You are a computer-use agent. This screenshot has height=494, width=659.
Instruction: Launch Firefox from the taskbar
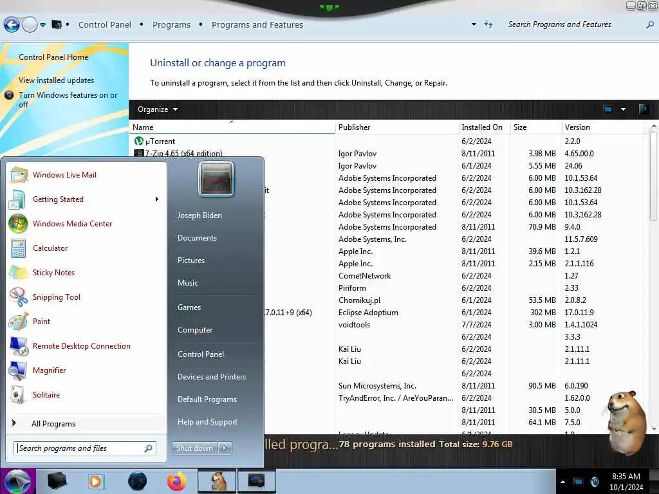point(177,481)
